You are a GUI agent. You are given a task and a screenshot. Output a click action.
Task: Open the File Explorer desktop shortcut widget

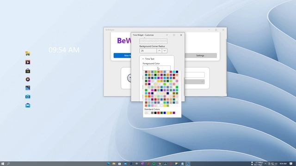28,53
